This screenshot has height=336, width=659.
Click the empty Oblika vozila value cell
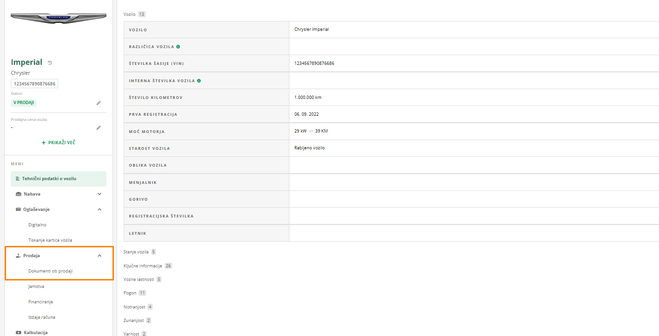point(474,165)
